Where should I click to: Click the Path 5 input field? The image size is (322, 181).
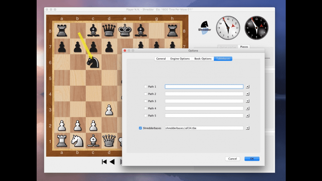click(x=204, y=116)
